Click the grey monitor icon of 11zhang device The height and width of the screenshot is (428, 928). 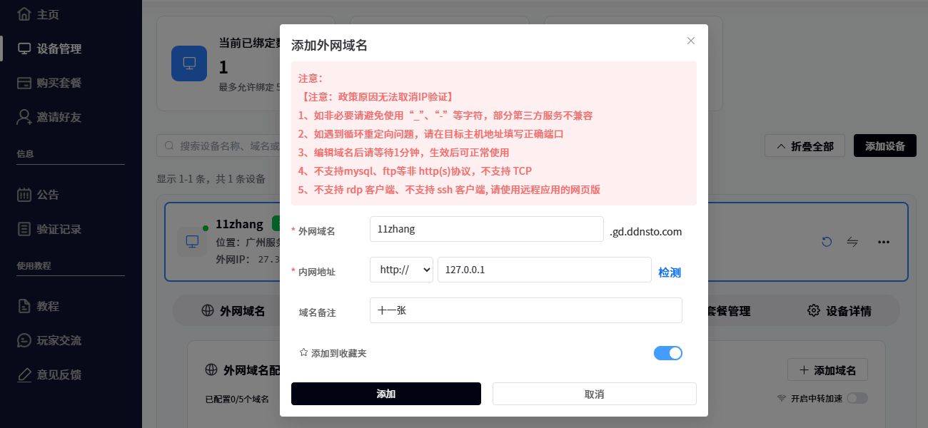[x=191, y=242]
